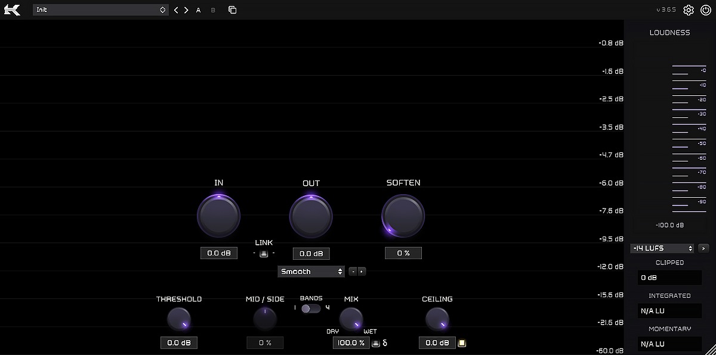Switch to preset slot A
The image size is (716, 355).
pyautogui.click(x=199, y=10)
